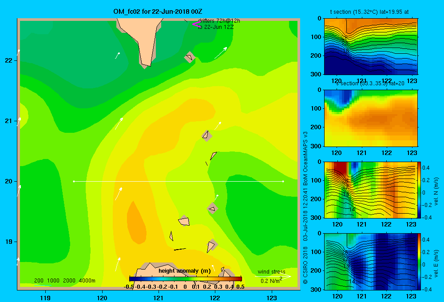Click the '-0.4' tick on vel. N colorbar

click(426, 217)
